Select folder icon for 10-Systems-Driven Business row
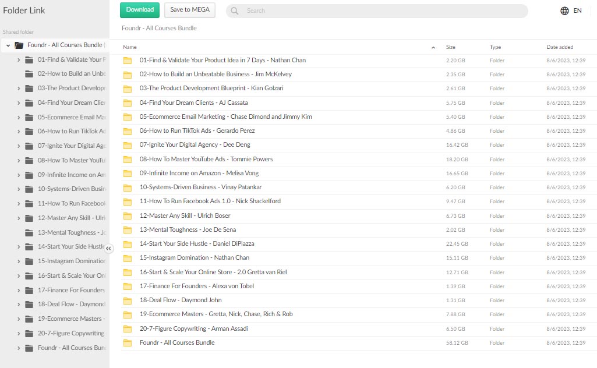The height and width of the screenshot is (368, 597). pyautogui.click(x=128, y=187)
